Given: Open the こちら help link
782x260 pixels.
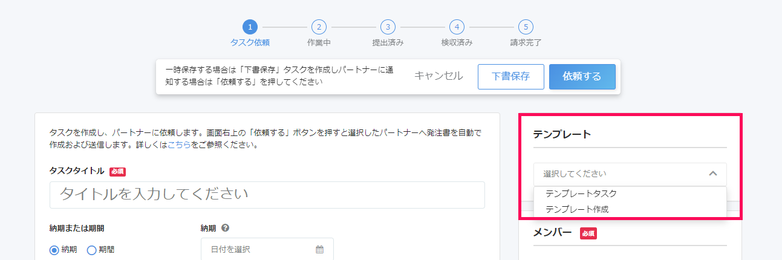Looking at the screenshot, I should pyautogui.click(x=180, y=145).
